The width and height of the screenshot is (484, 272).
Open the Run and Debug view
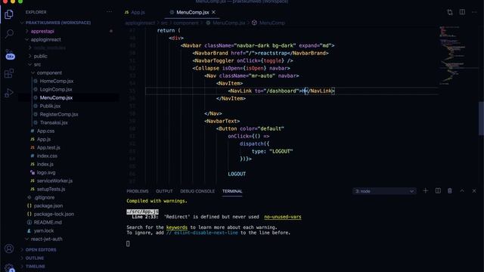pyautogui.click(x=9, y=93)
